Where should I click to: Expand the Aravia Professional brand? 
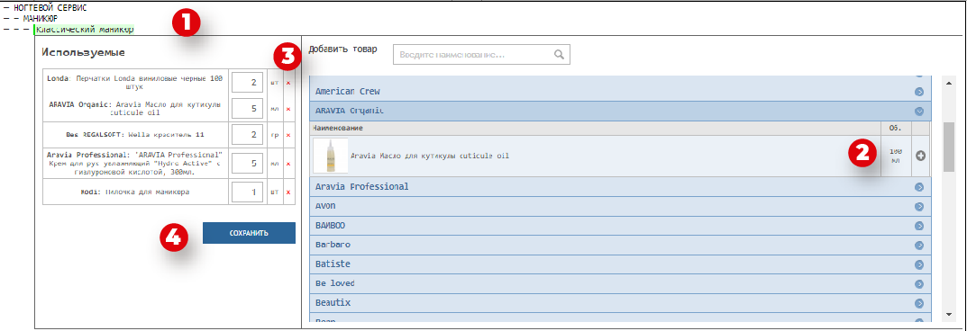point(919,187)
